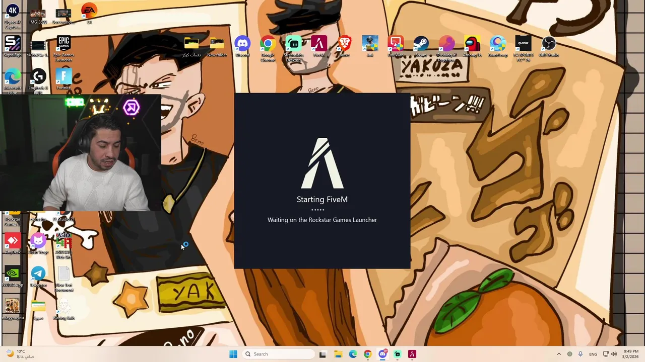Switch ENG input language indicator
Viewport: 645px width, 362px height.
(x=593, y=354)
